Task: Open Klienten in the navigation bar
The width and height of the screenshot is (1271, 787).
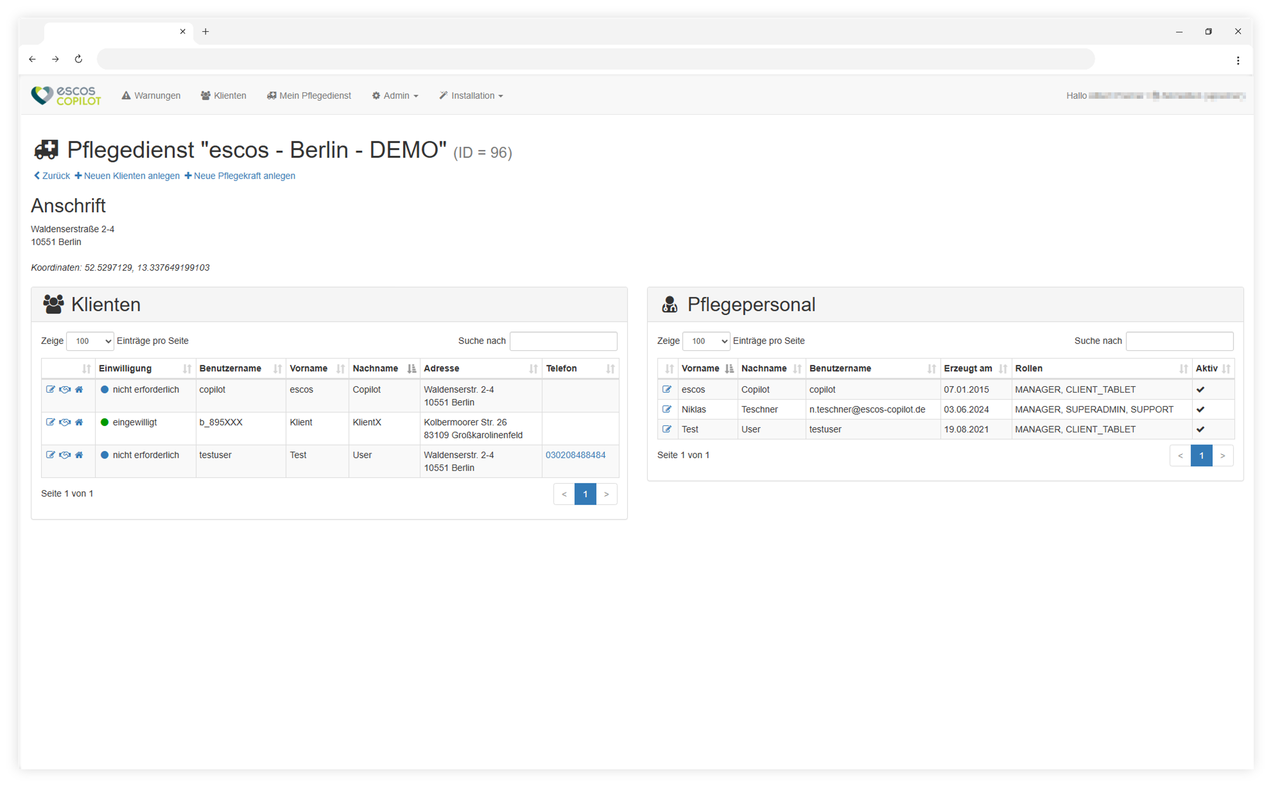Action: pos(223,96)
